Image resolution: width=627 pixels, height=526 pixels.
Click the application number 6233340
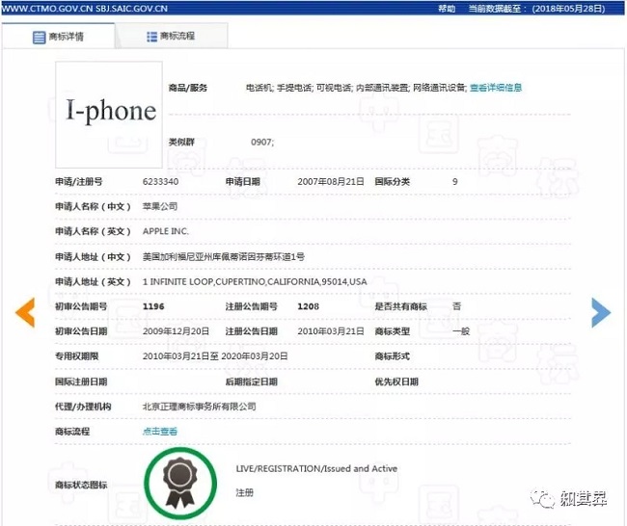160,181
